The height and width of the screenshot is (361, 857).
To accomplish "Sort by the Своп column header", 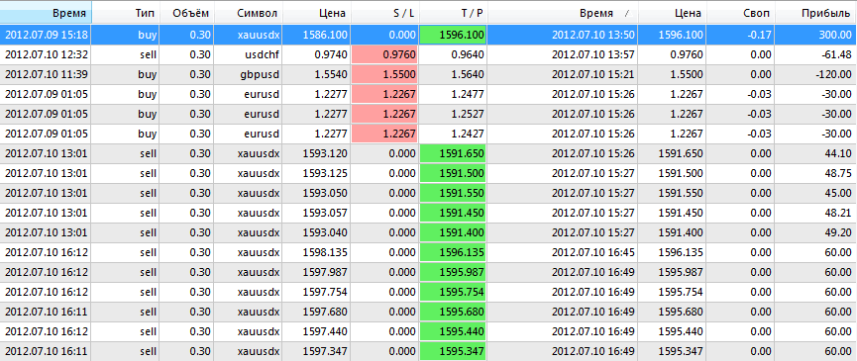I will (x=741, y=13).
